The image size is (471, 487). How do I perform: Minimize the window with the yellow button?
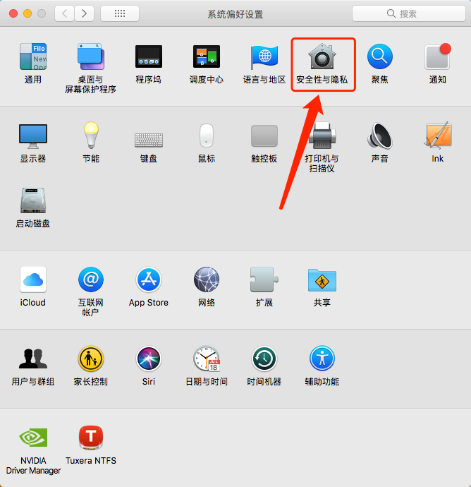(x=27, y=13)
